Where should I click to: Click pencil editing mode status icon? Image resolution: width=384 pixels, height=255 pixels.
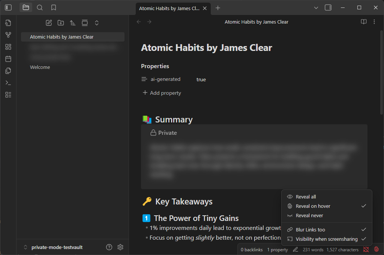click(295, 249)
